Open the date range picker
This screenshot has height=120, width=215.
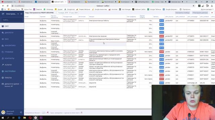pyautogui.click(x=68, y=13)
